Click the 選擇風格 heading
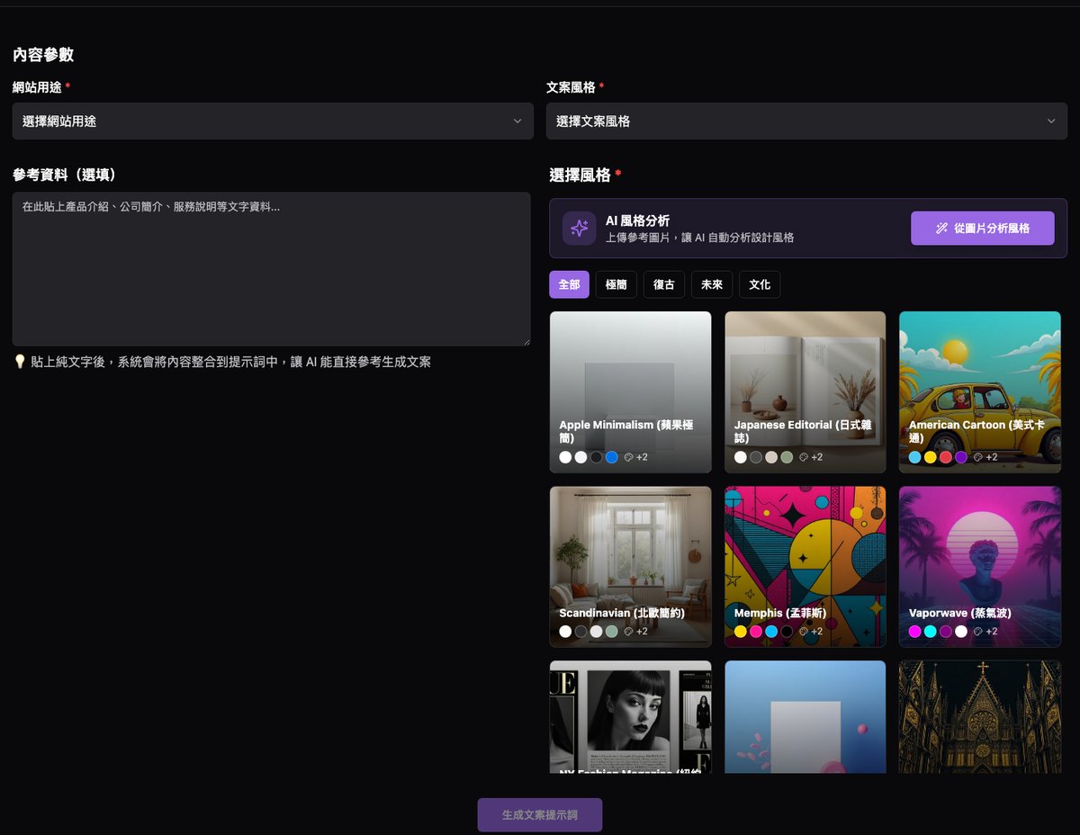 coord(580,175)
